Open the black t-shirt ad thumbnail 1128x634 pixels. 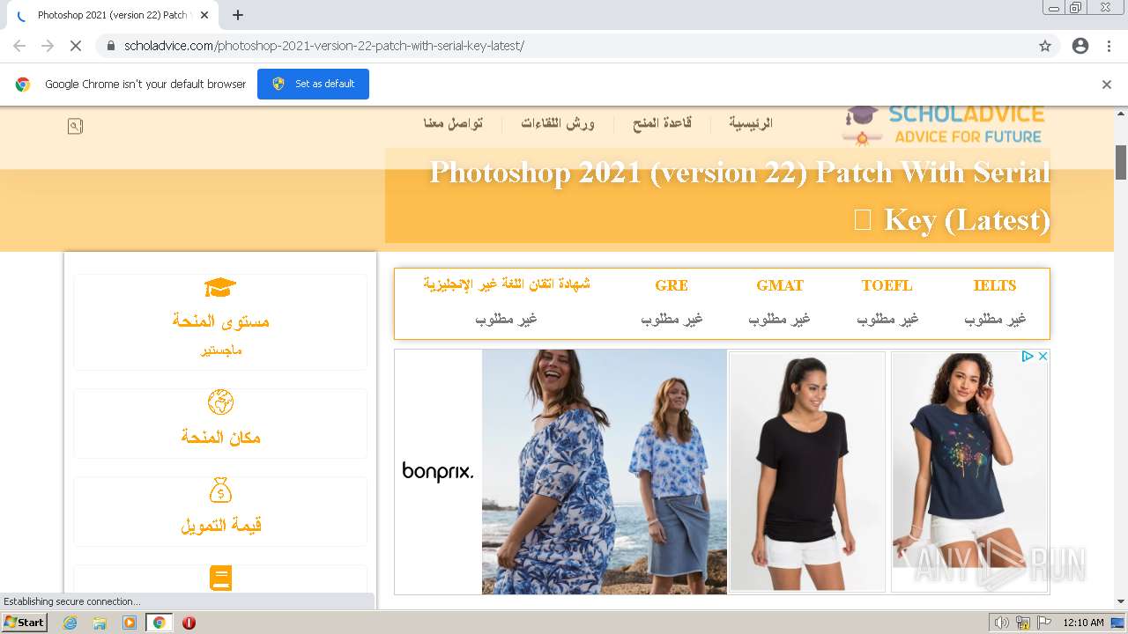tap(807, 472)
